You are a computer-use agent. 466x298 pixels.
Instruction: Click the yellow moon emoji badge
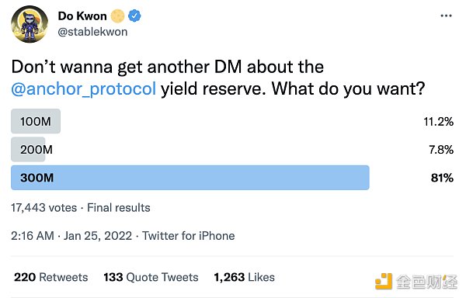pos(118,16)
